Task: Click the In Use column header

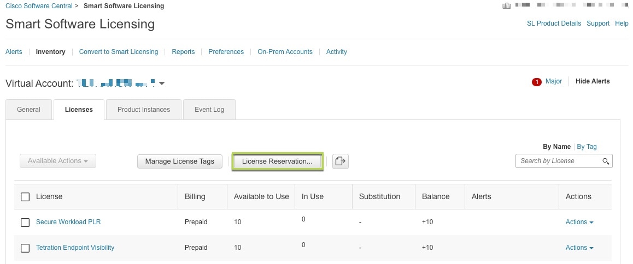Action: pyautogui.click(x=313, y=197)
